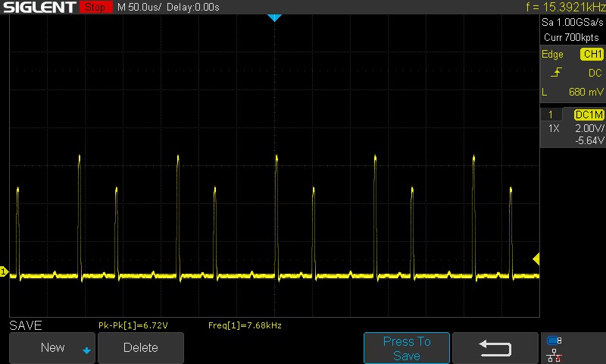Click the 1X probe attenuation label
Screen dimensions: 606x364
pos(554,128)
